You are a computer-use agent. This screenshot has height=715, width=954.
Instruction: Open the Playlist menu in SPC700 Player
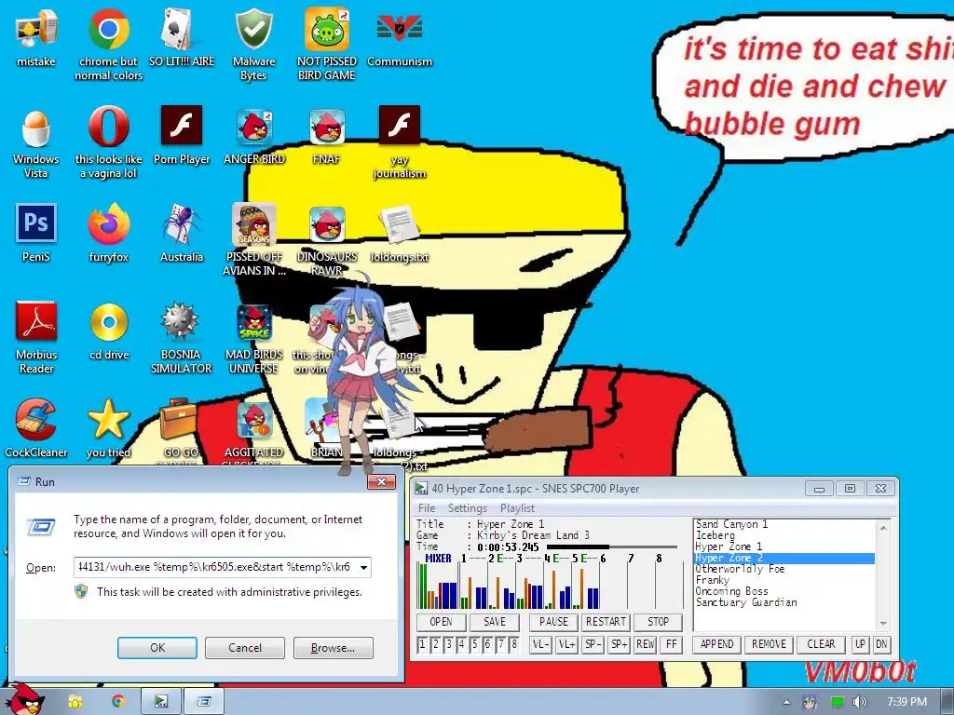517,507
